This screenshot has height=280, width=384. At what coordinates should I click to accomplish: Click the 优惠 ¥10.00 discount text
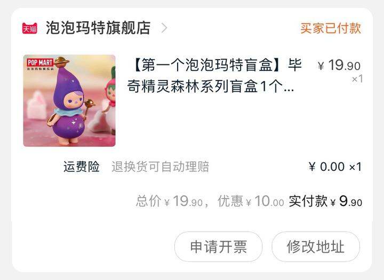tap(251, 201)
